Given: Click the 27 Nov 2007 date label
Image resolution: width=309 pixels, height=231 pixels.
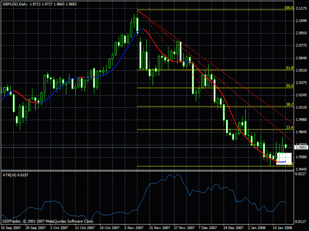Looking at the screenshot, I should point(184,228).
